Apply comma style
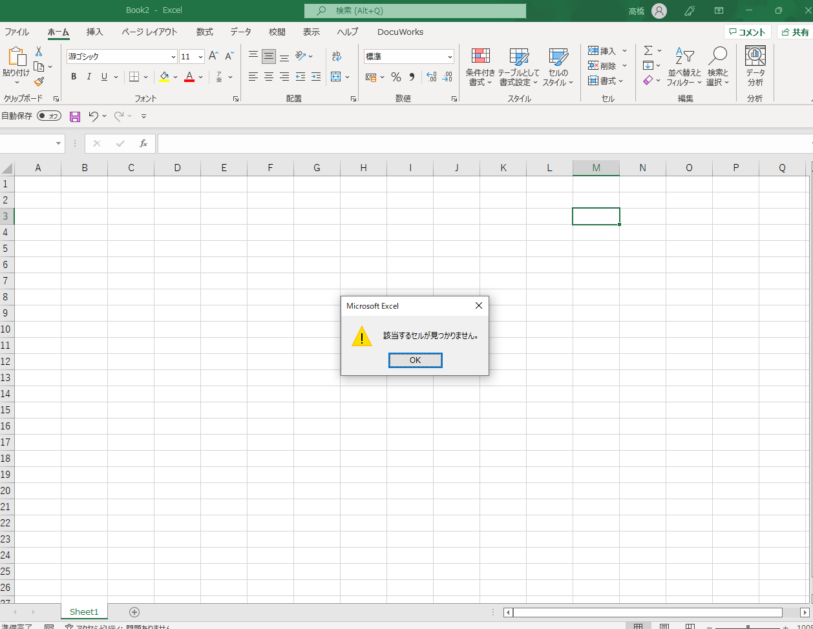The width and height of the screenshot is (813, 629). coord(412,77)
